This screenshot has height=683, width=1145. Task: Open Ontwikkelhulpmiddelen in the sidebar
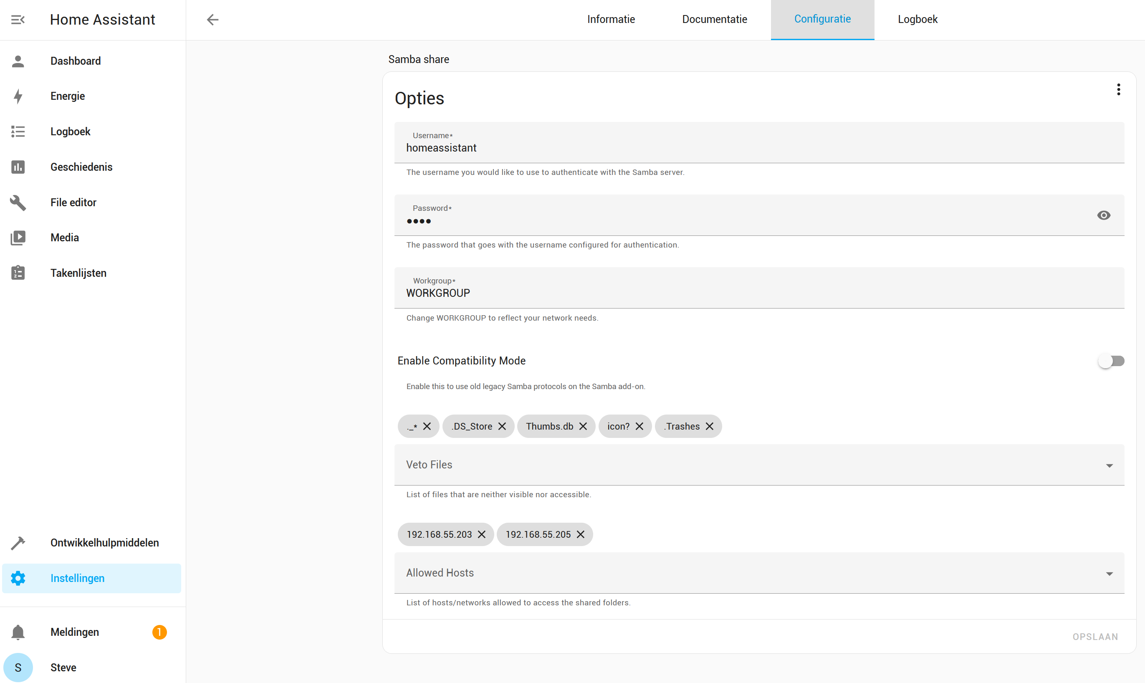[x=91, y=543]
